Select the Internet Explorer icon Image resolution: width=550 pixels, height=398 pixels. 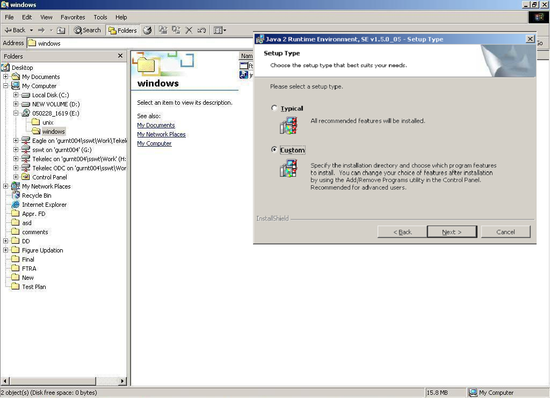tap(16, 205)
